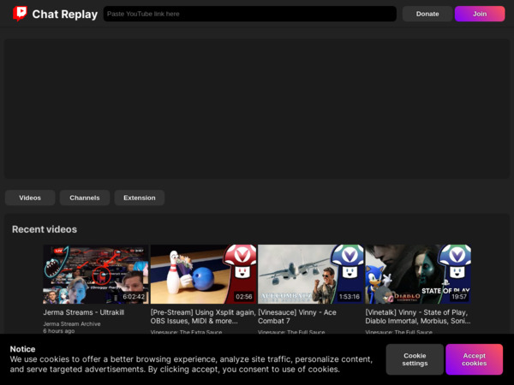The width and height of the screenshot is (514, 385).
Task: Open the State of Play thumbnail
Action: pos(418,275)
